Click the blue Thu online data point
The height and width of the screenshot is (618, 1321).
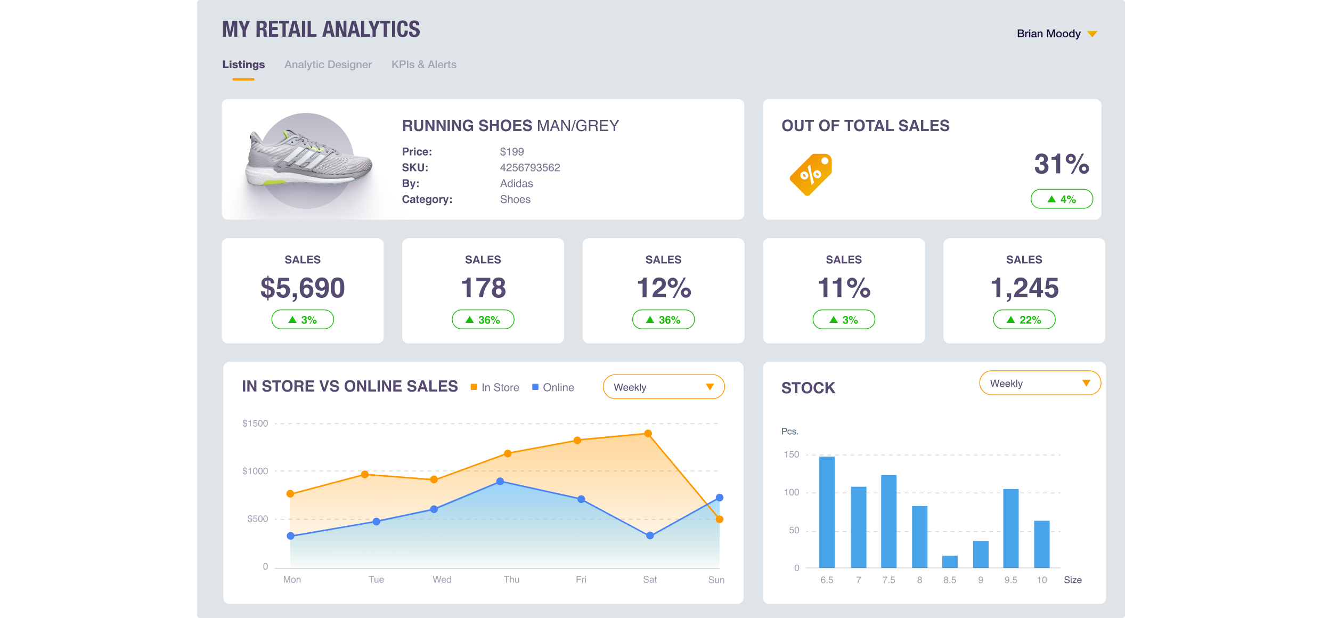click(x=500, y=482)
